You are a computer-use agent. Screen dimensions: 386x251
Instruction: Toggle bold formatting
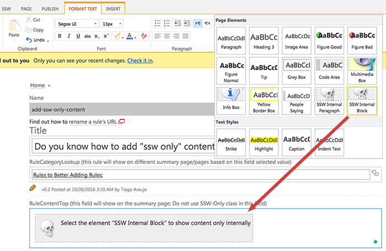pos(60,36)
